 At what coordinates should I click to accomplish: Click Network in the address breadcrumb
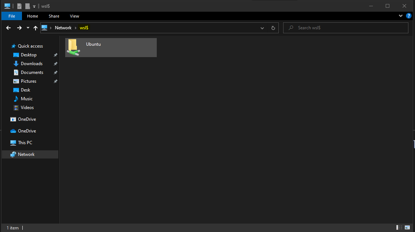63,28
